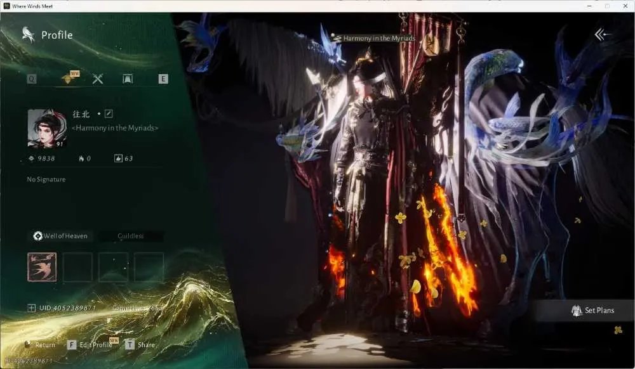The width and height of the screenshot is (635, 369).
Task: Open the swallow badge in the first slot
Action: point(42,267)
